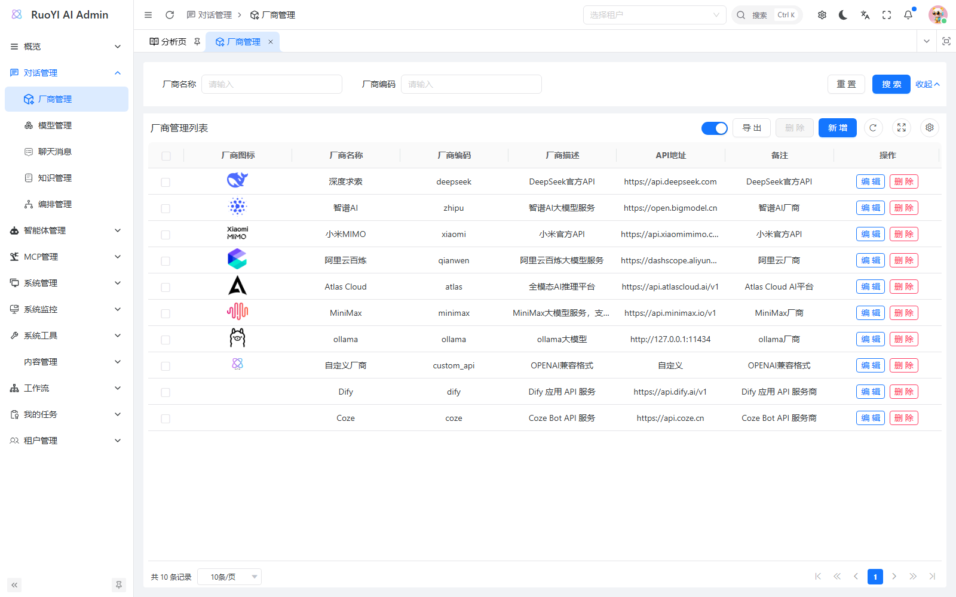
Task: Select the zhipu row checkbox
Action: coord(166,208)
